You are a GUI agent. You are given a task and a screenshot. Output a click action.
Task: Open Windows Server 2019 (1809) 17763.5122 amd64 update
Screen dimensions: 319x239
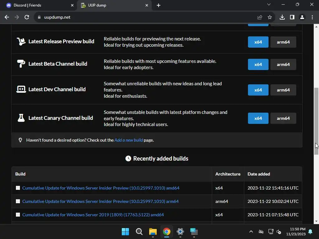[93, 215]
